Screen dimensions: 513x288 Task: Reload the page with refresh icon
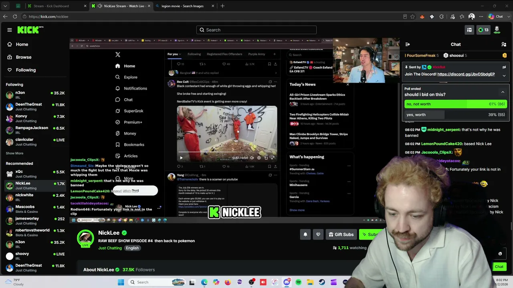[x=15, y=16]
